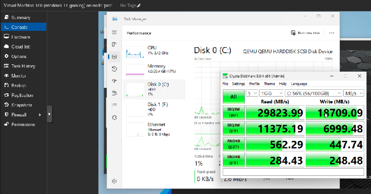Open CrystalDiskMark Settings menu
The width and height of the screenshot is (371, 194).
[x=238, y=84]
